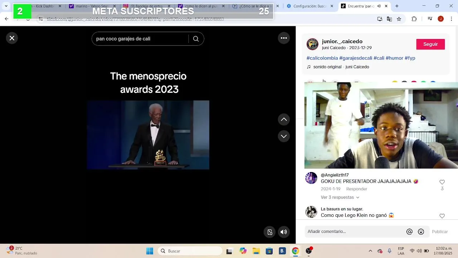Follow the creator with Seguir button
The image size is (458, 258).
[x=430, y=44]
